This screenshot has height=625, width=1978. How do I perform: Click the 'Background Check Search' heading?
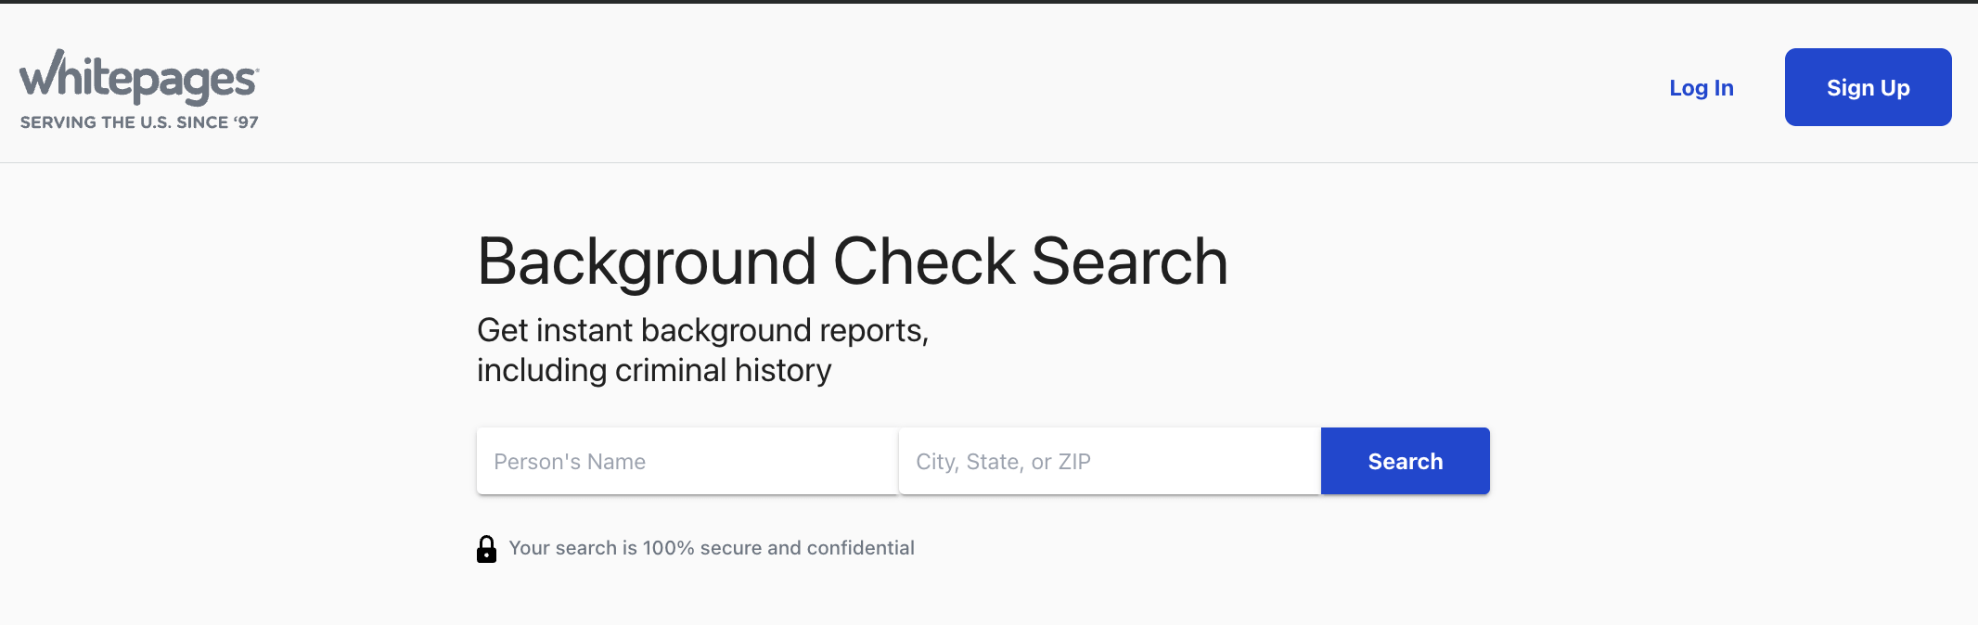pyautogui.click(x=852, y=261)
